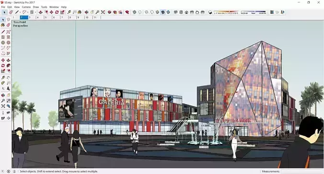Activate the Push/Pull tool in left toolbar
324x174 pixels.
pos(8,60)
